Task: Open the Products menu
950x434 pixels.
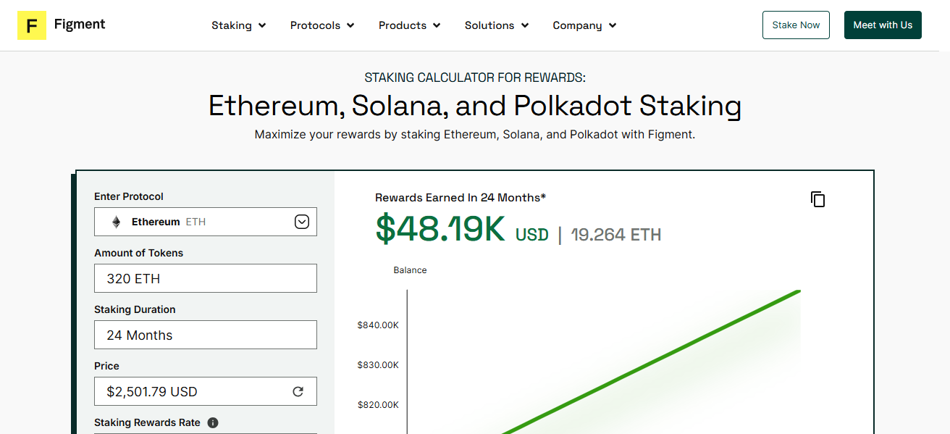Action: 410,25
